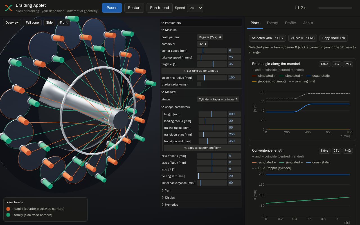This screenshot has height=225, width=360.
Task: Adjust the carrier speed slider
Action: 212,51
